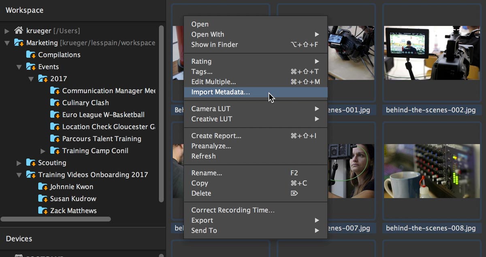
Task: Click the Communication Manager folder icon
Action: tap(55, 91)
